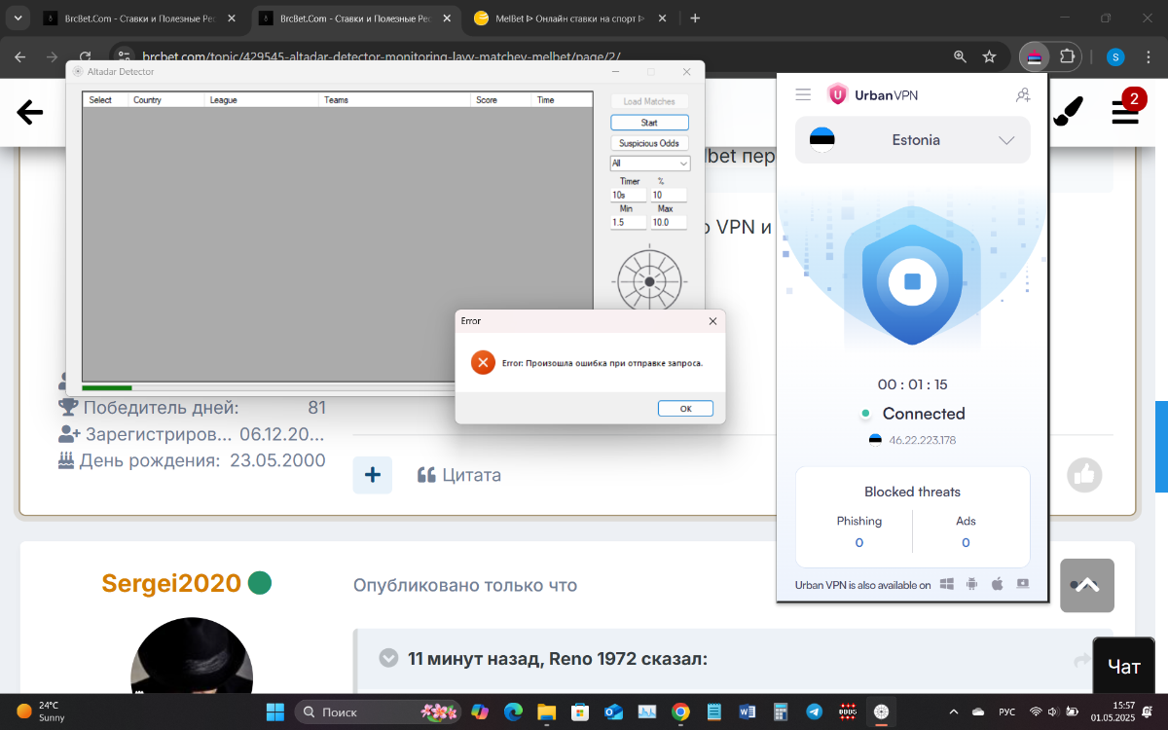Click the percent field showing 10
Viewport: 1168px width, 730px height.
(x=669, y=195)
